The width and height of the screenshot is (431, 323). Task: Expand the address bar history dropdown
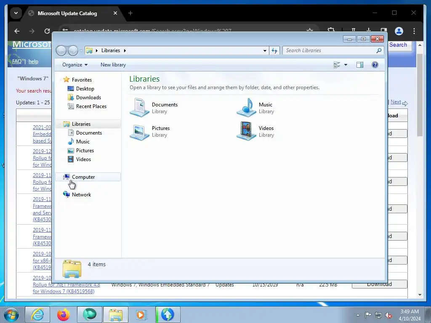click(265, 50)
